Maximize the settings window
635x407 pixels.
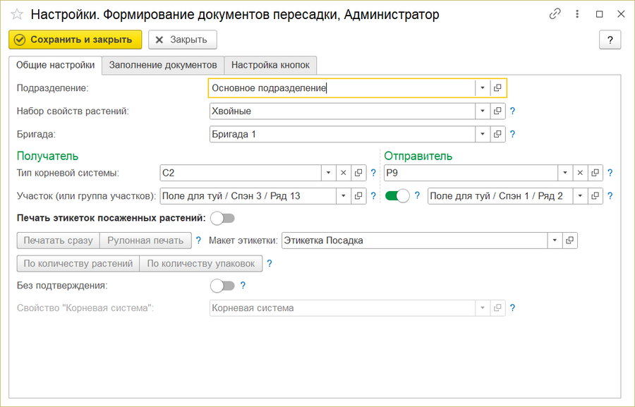599,14
